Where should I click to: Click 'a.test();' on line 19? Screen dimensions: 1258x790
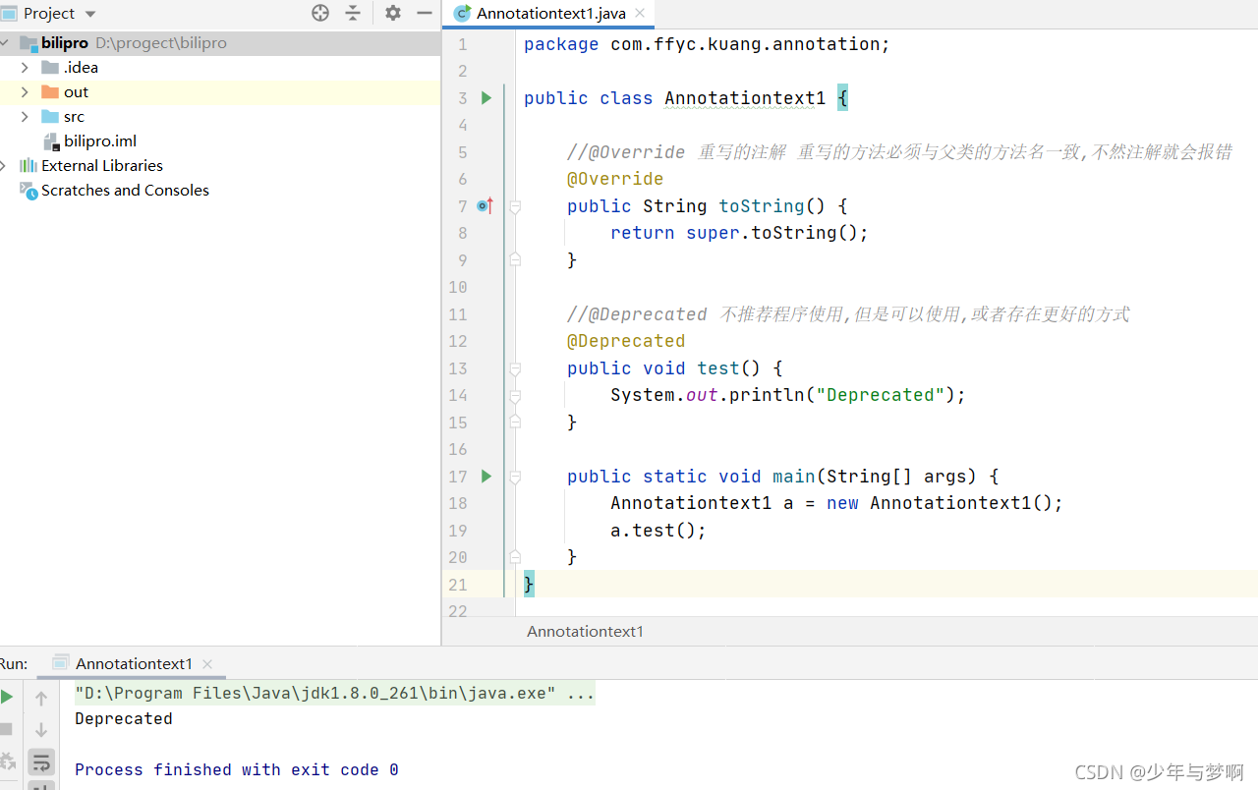point(658,531)
